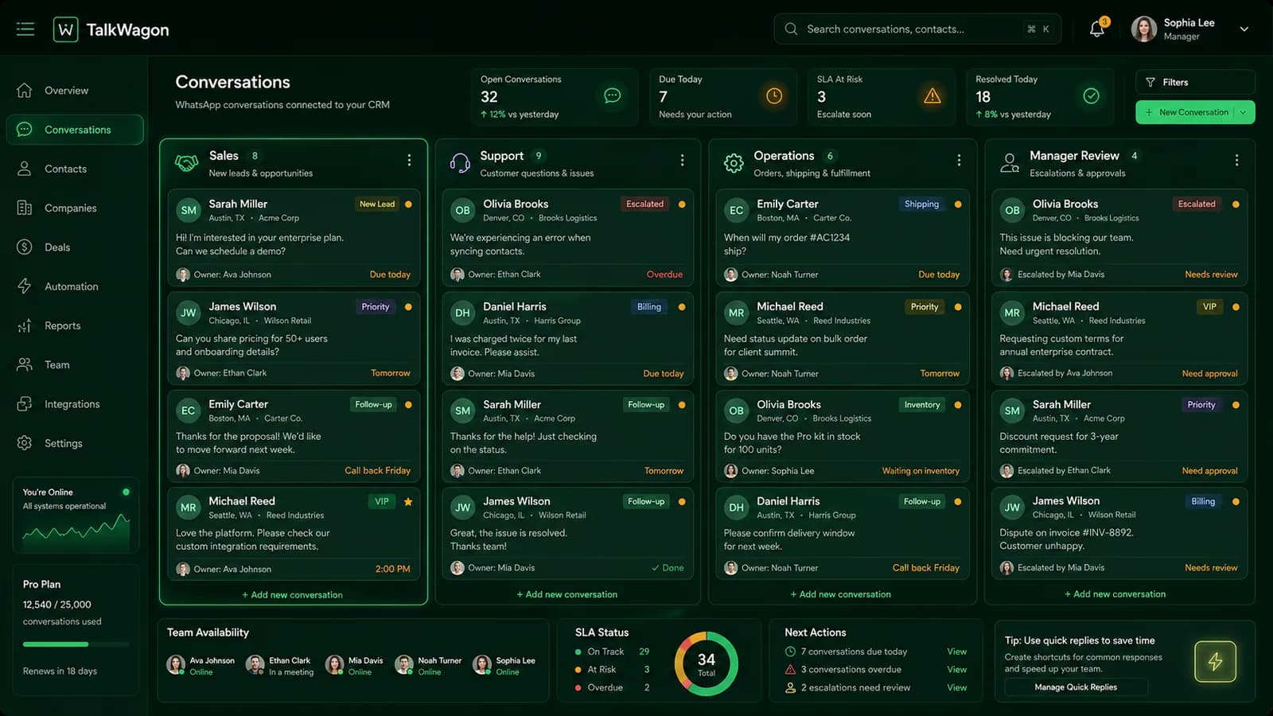Click the SLA At Risk warning icon

click(932, 96)
